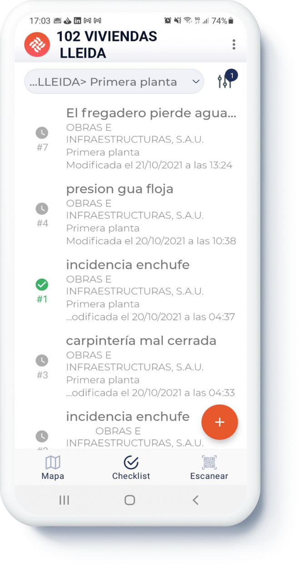This screenshot has height=565, width=299.
Task: Tap the Android recent apps button
Action: point(64,500)
